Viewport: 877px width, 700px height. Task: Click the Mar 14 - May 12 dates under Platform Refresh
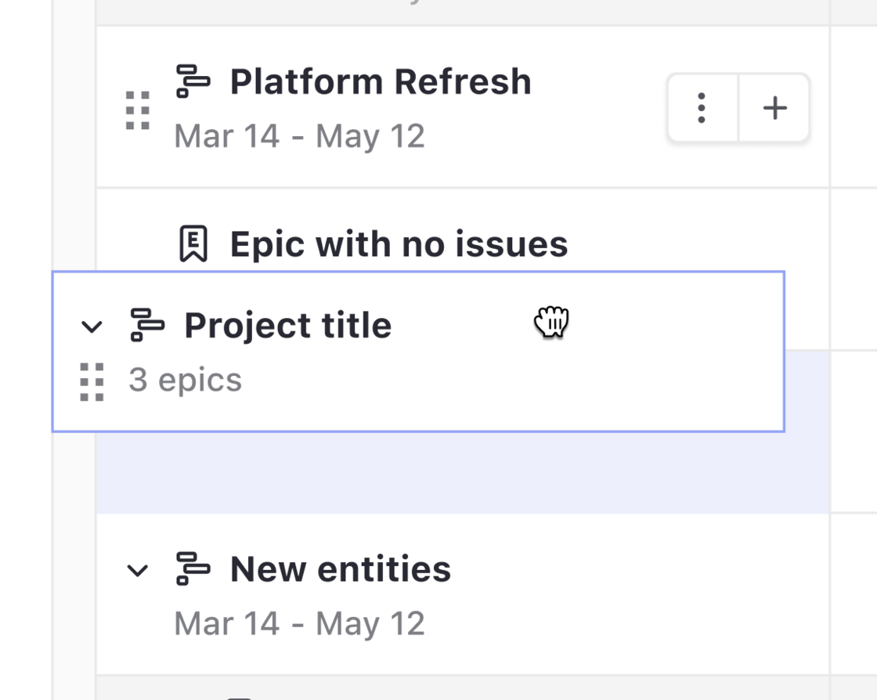(300, 136)
